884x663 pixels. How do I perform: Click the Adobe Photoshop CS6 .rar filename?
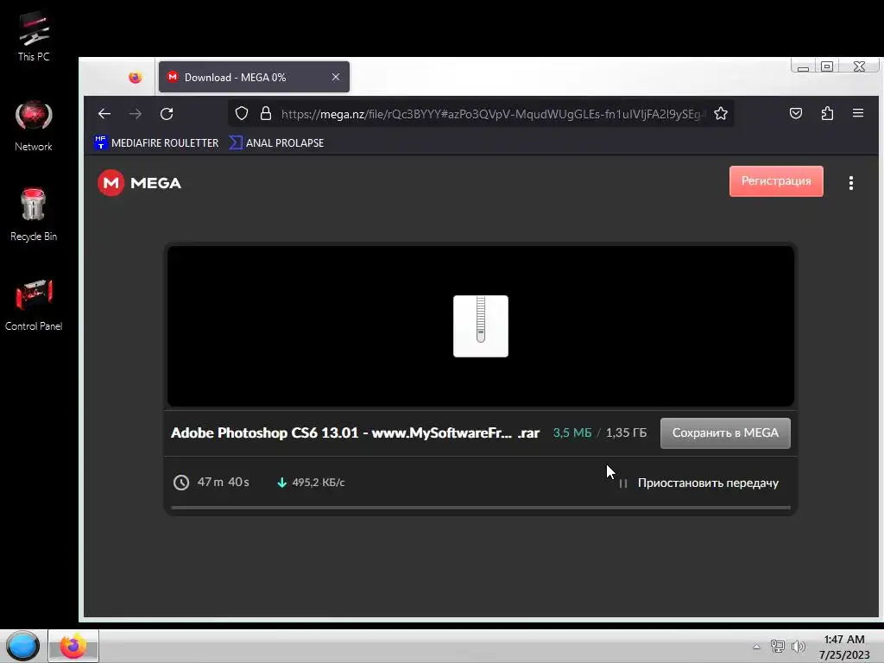(x=355, y=433)
